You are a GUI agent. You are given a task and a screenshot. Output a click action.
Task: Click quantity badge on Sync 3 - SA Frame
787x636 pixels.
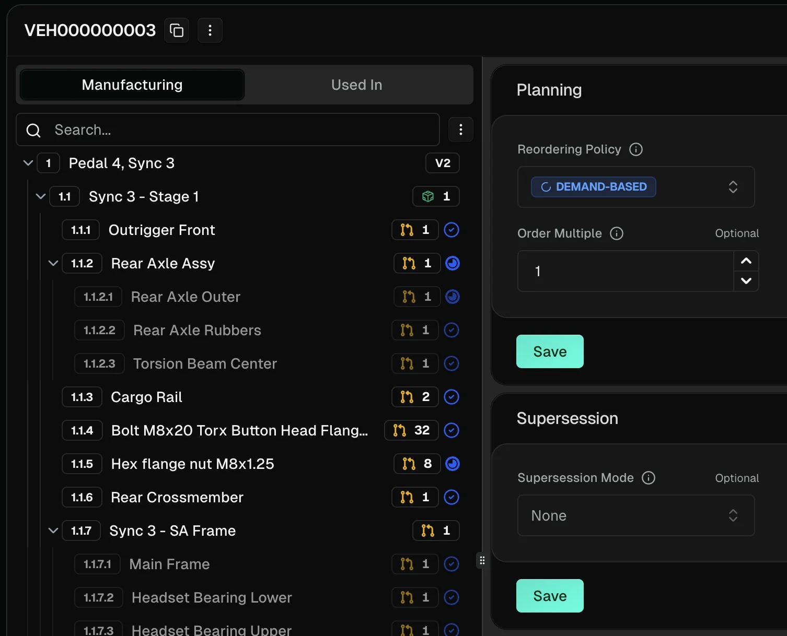pos(436,531)
